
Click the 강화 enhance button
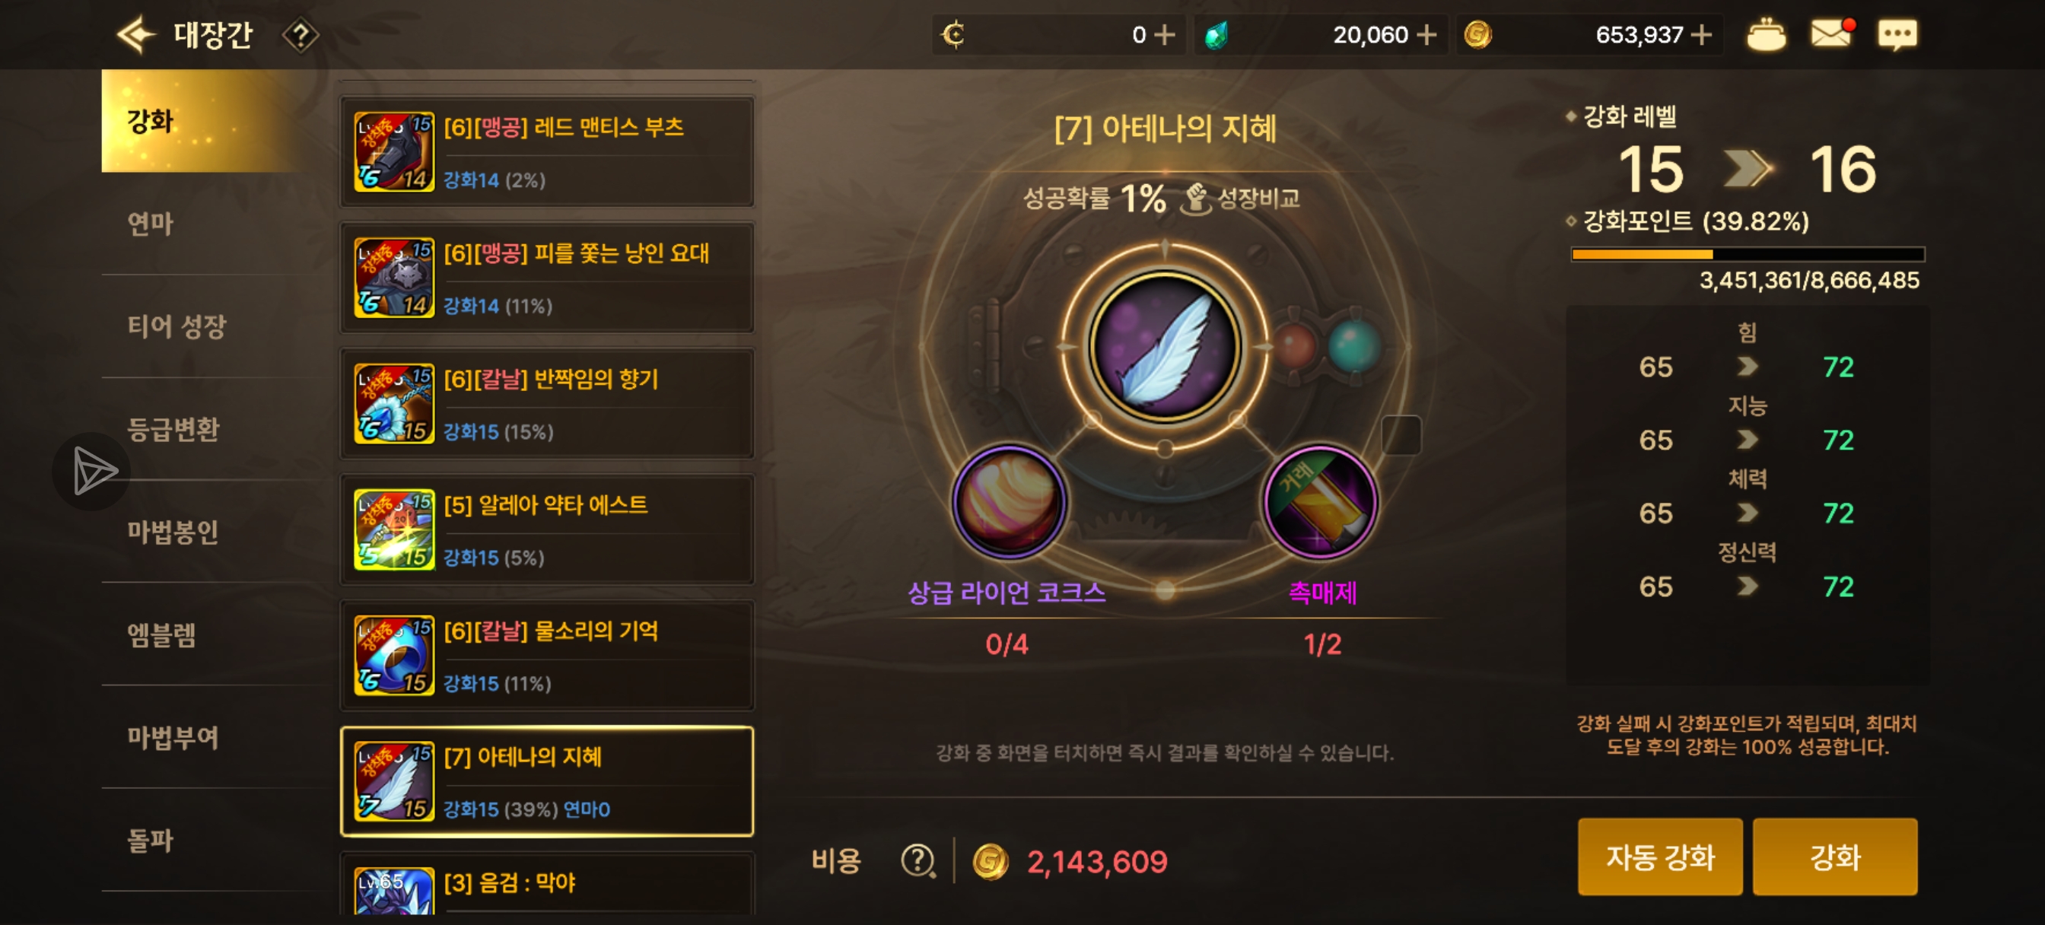[x=1834, y=857]
